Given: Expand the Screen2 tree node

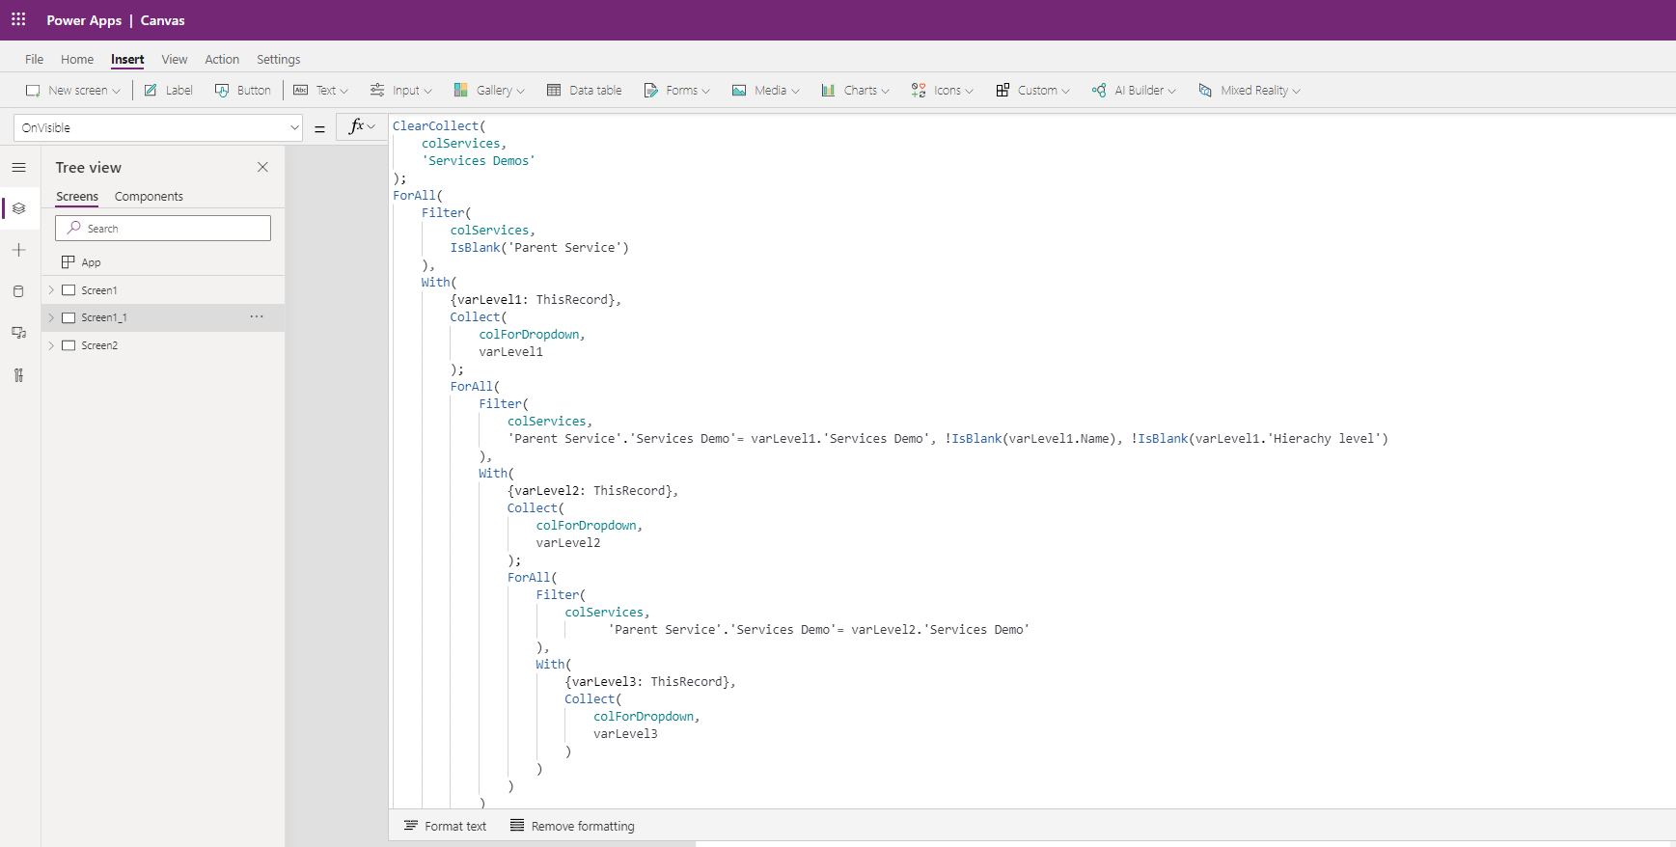Looking at the screenshot, I should coord(51,345).
